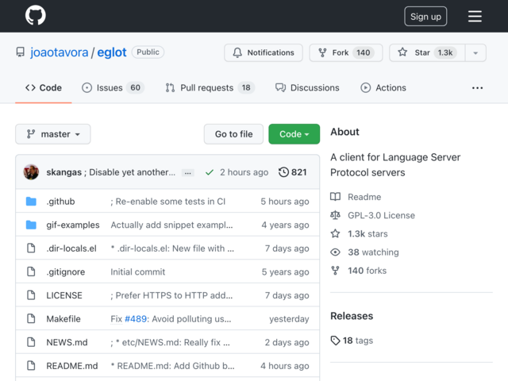Image resolution: width=508 pixels, height=381 pixels.
Task: Click the repository book icon beside joaotavora
Action: click(21, 52)
